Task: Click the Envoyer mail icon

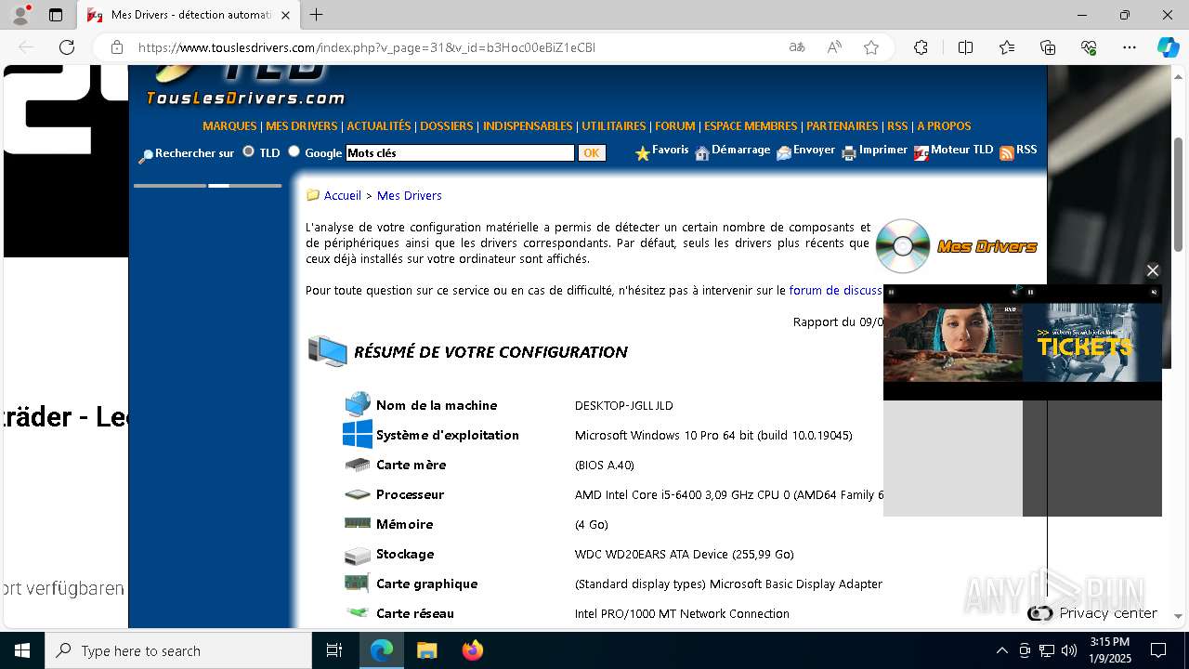Action: coord(784,153)
